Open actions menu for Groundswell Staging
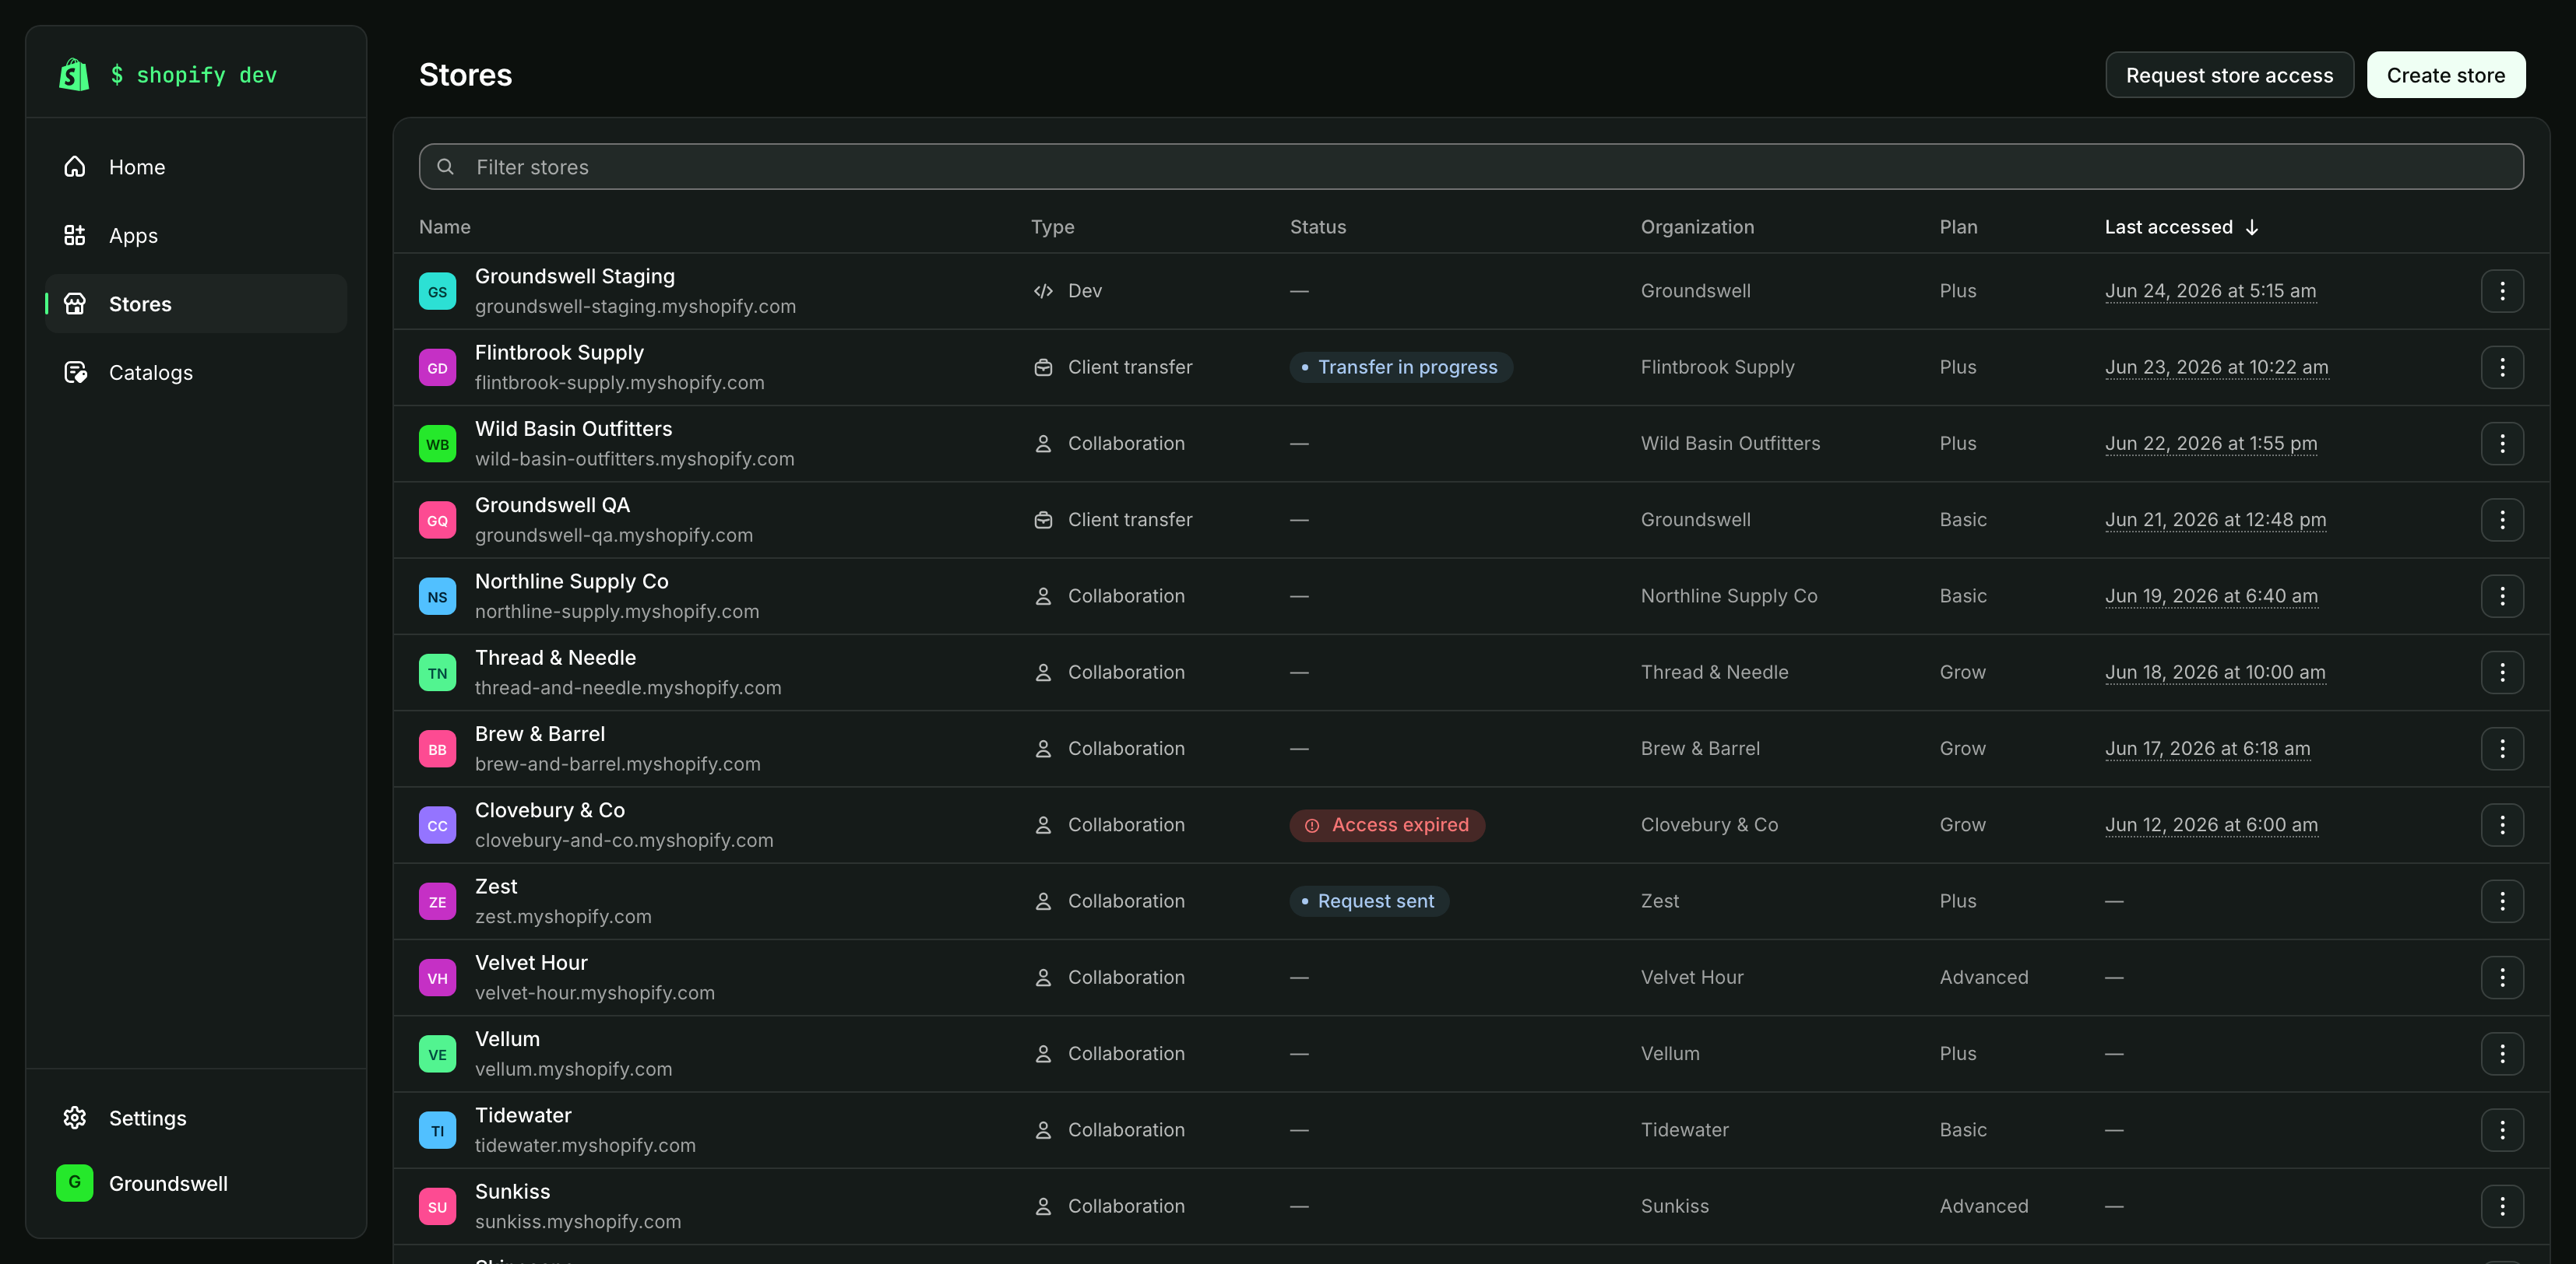 pyautogui.click(x=2502, y=291)
